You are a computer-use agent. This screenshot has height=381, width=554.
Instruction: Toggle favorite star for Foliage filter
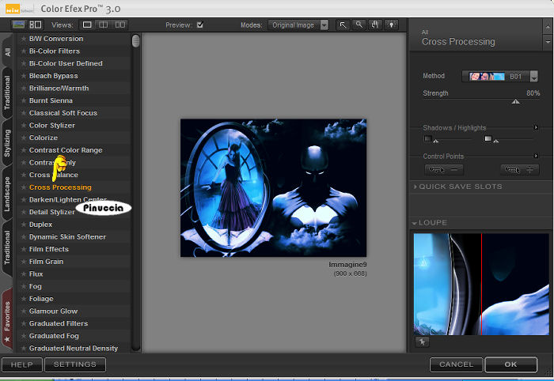click(x=24, y=299)
